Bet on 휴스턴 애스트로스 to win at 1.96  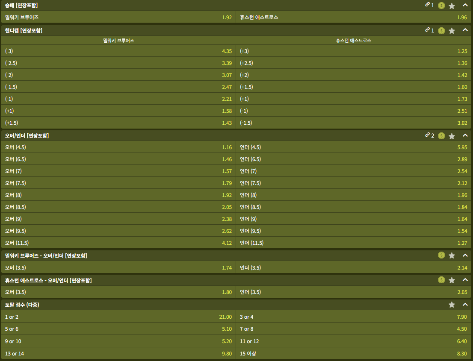tap(354, 17)
